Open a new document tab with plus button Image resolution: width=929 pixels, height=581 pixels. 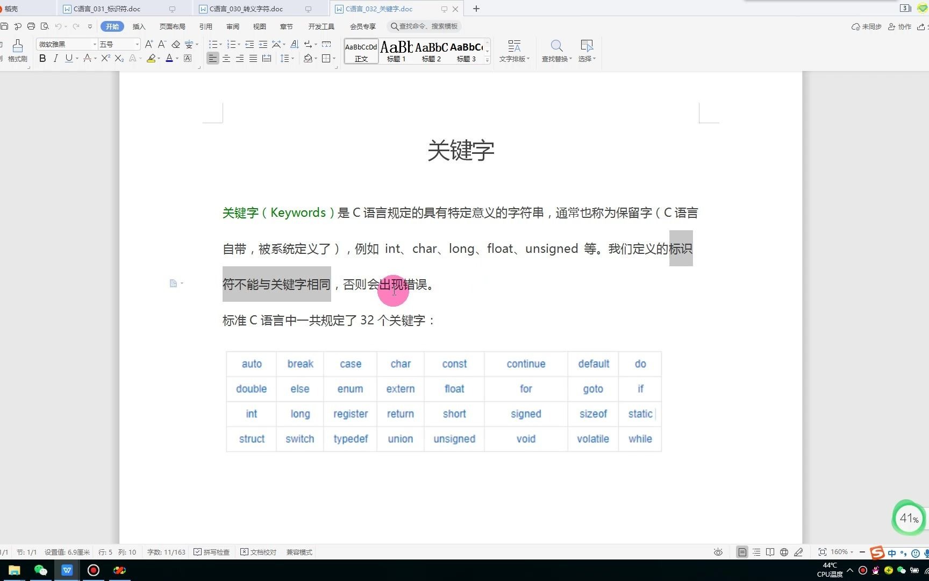(476, 9)
